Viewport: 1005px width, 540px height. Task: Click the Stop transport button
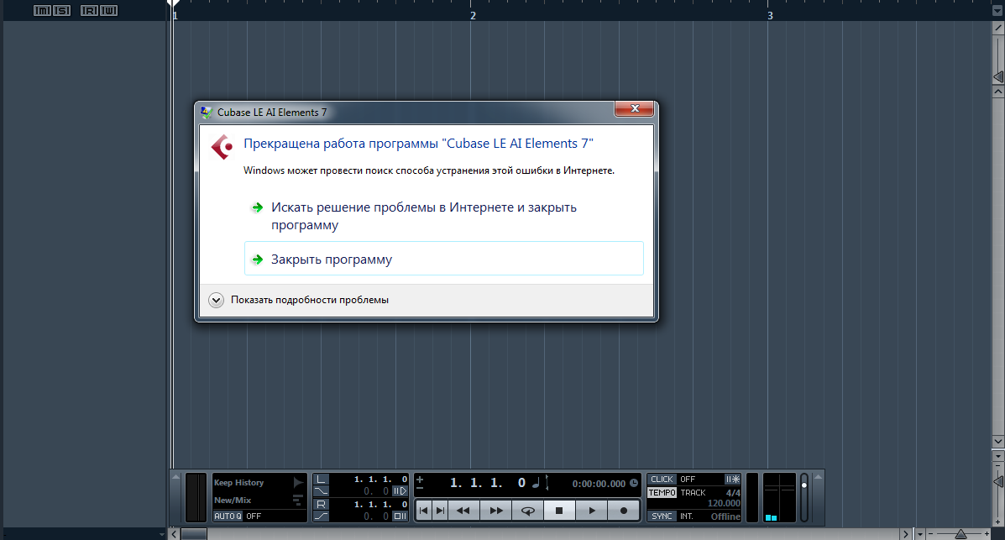pyautogui.click(x=559, y=511)
